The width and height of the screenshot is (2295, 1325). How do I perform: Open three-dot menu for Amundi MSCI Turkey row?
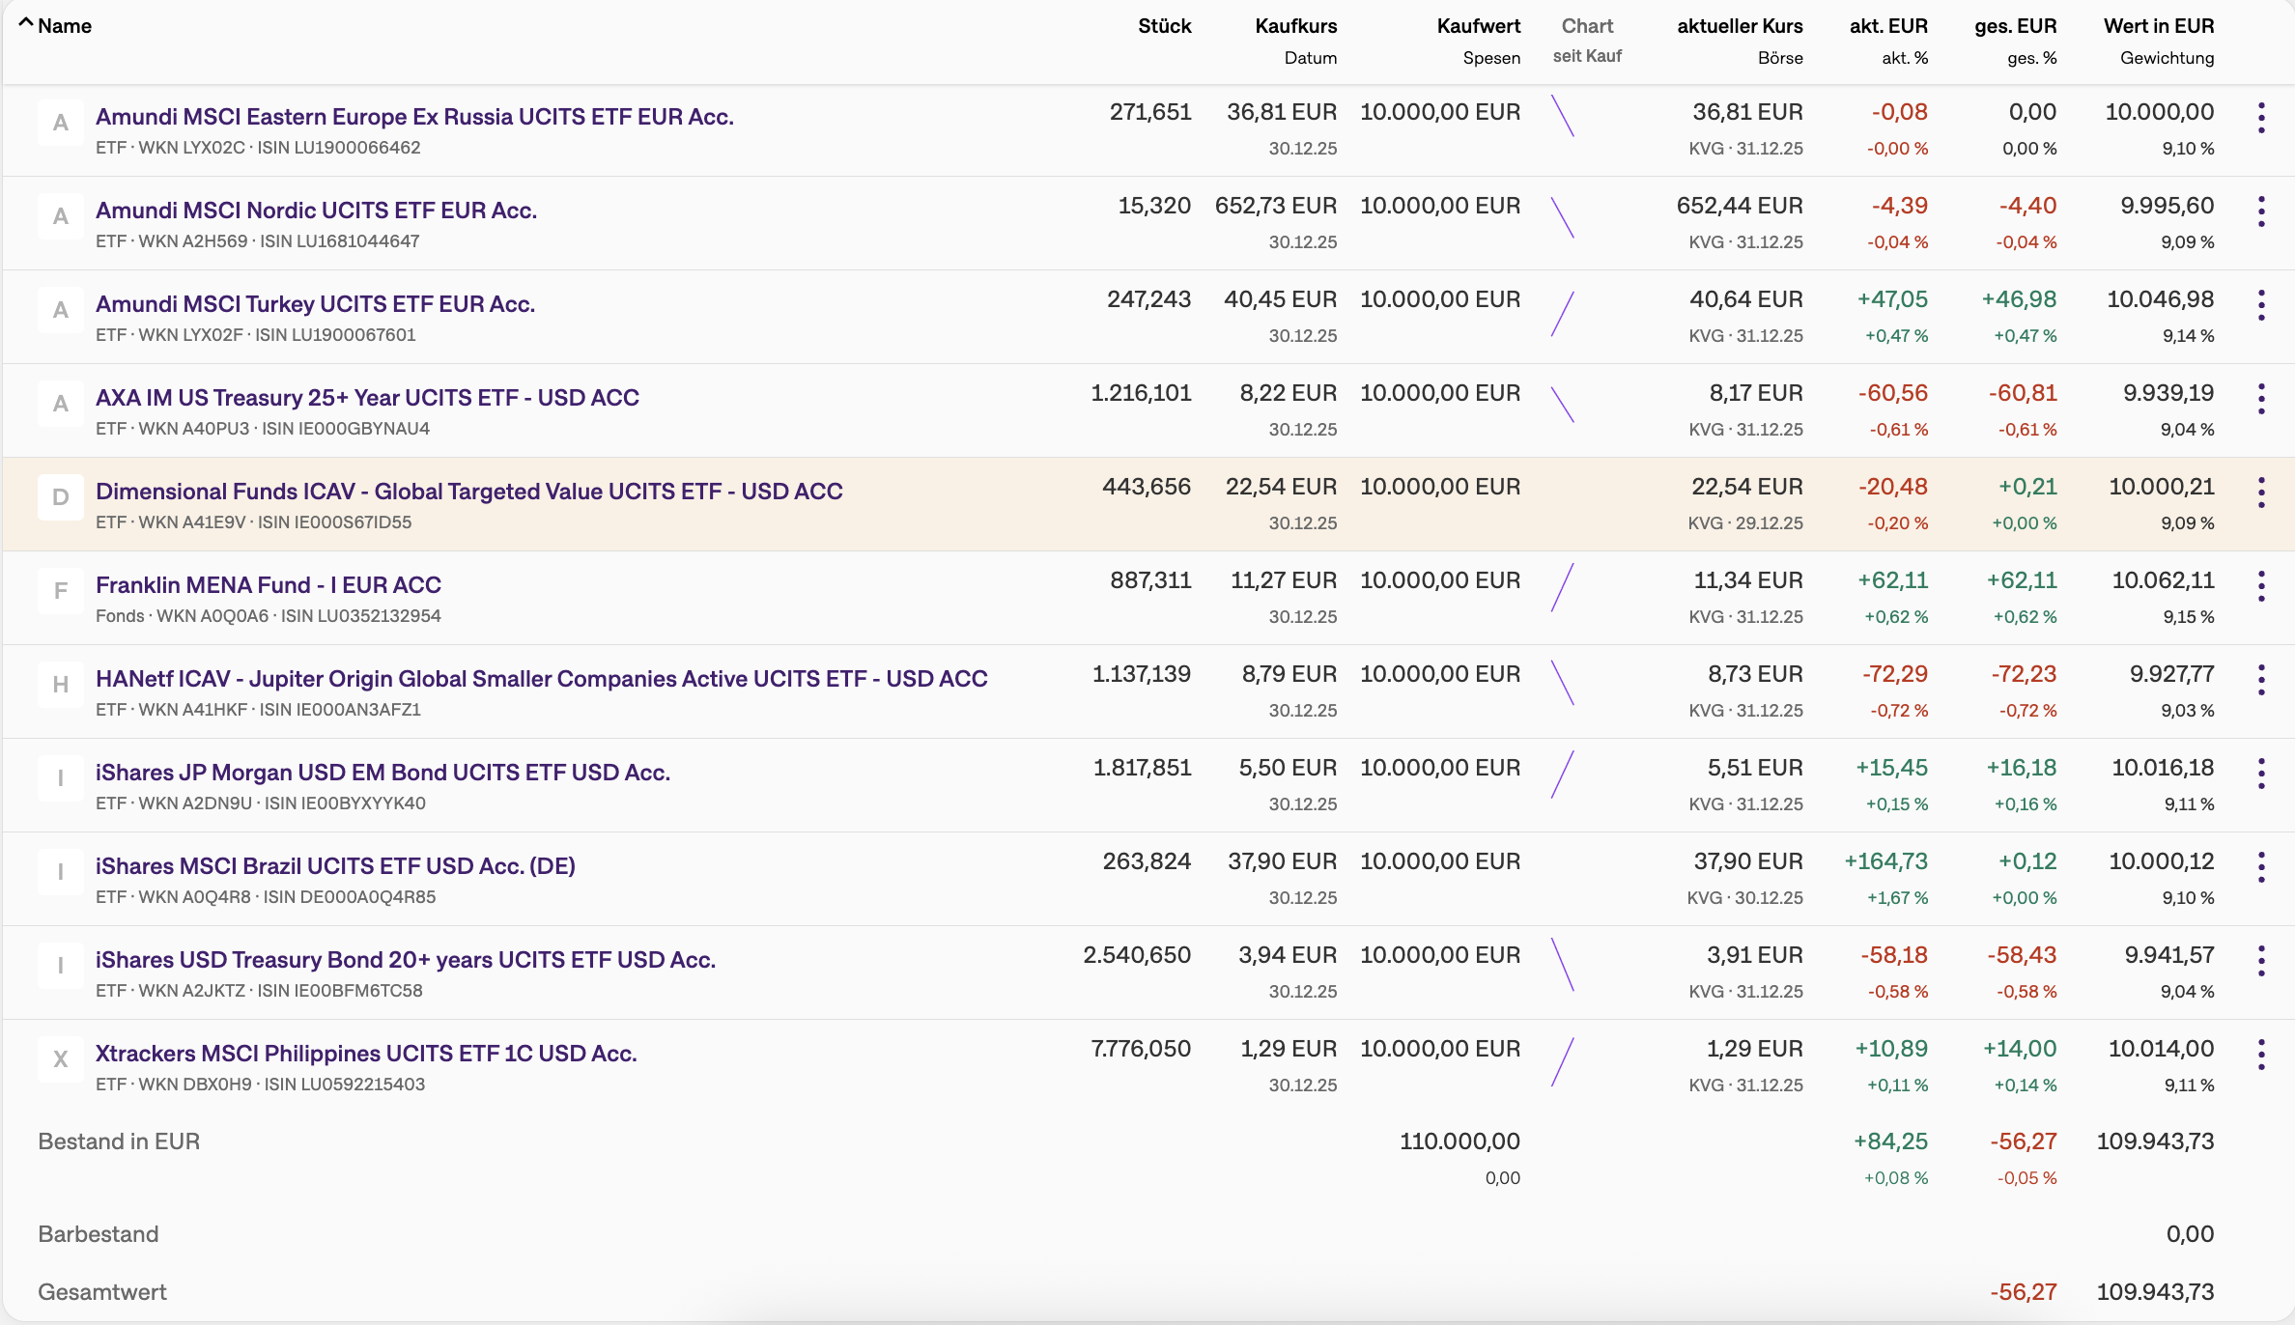[x=2260, y=305]
